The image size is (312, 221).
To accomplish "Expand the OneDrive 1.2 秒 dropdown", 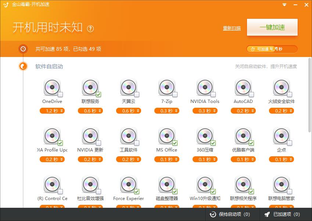I will point(52,111).
